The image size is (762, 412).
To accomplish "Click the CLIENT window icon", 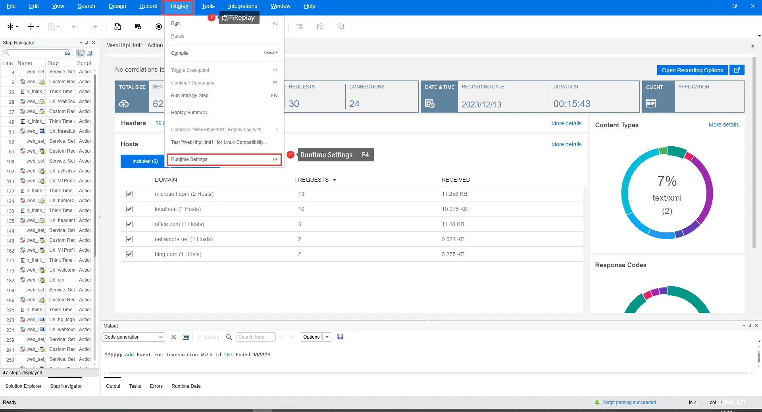I will pyautogui.click(x=651, y=103).
